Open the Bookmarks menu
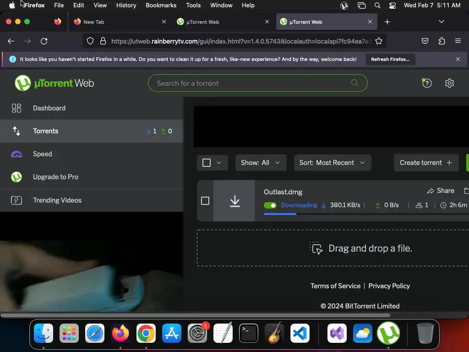The image size is (469, 352). 161,5
